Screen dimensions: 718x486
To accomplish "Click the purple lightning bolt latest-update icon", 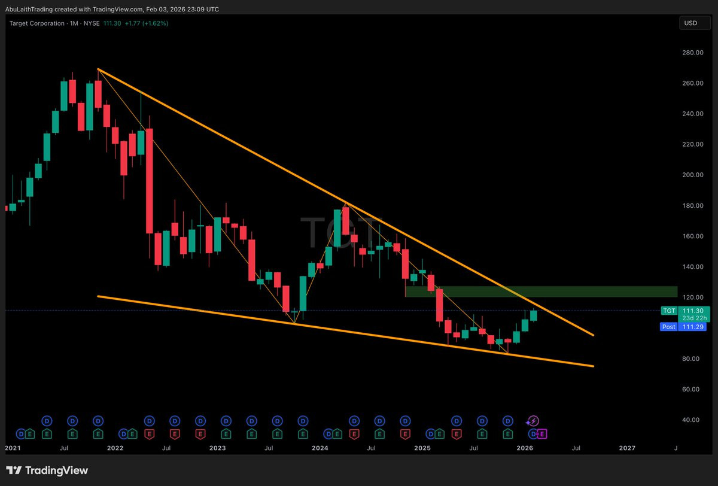I will coord(534,421).
